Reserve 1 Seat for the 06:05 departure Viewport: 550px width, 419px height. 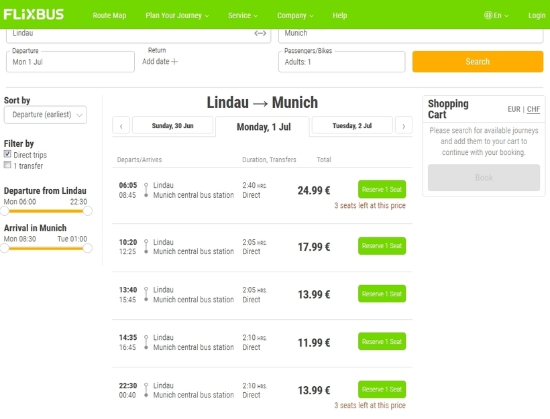[x=382, y=189]
